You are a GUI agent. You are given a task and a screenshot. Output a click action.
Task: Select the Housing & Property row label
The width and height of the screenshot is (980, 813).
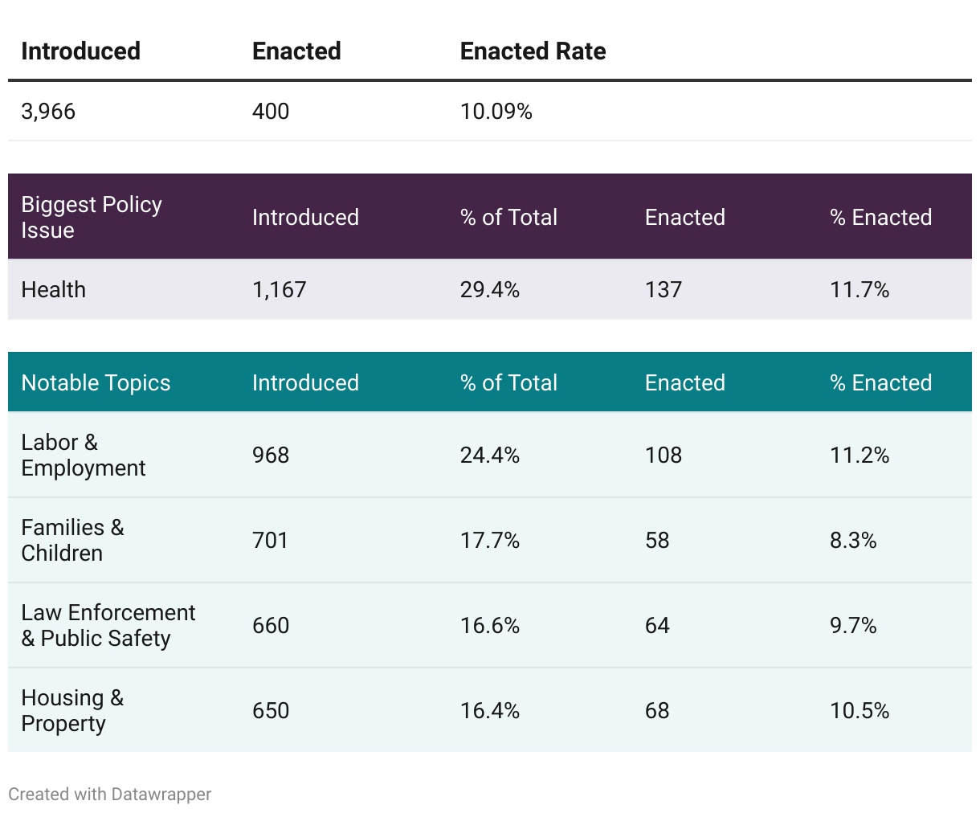click(72, 710)
